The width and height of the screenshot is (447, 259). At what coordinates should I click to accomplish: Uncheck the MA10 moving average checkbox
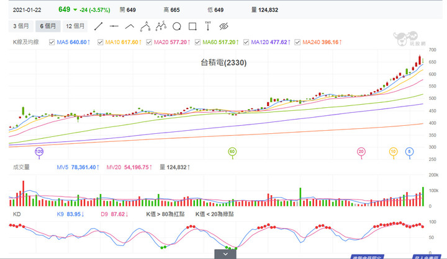click(x=101, y=42)
